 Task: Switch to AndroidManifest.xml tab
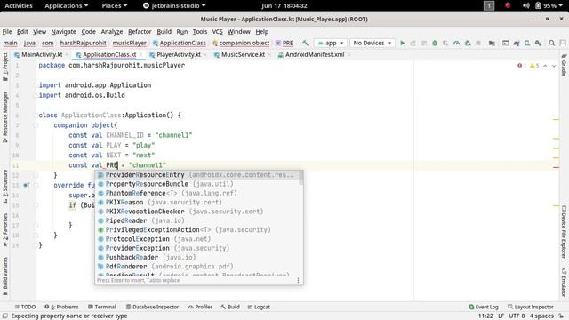(x=314, y=54)
